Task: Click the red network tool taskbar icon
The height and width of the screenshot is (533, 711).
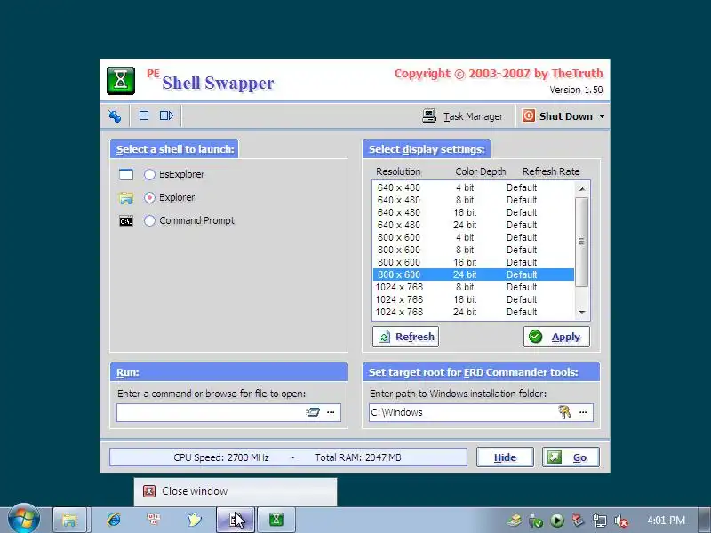Action: pos(153,520)
